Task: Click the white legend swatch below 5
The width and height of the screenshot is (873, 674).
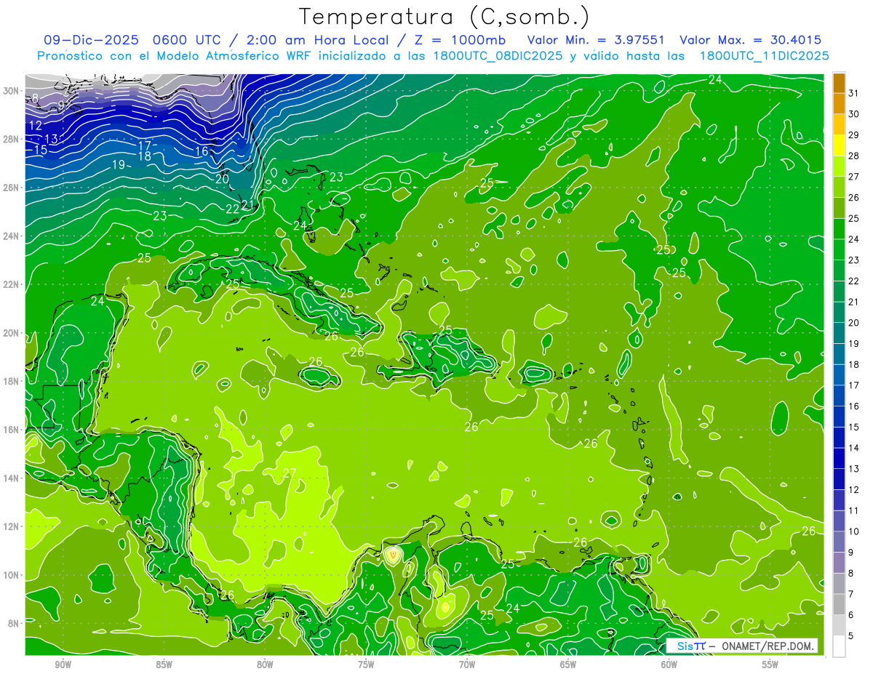Action: coord(839,646)
